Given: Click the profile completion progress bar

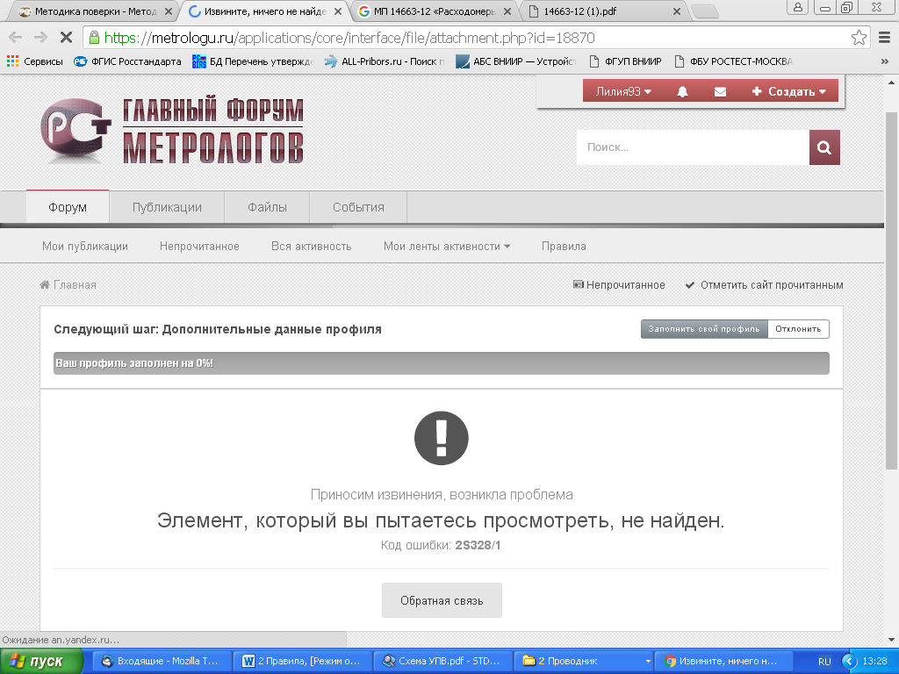Looking at the screenshot, I should tap(441, 363).
